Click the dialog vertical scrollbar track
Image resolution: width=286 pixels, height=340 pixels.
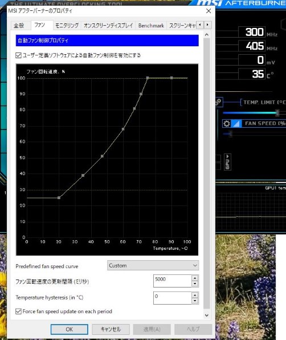point(207,173)
